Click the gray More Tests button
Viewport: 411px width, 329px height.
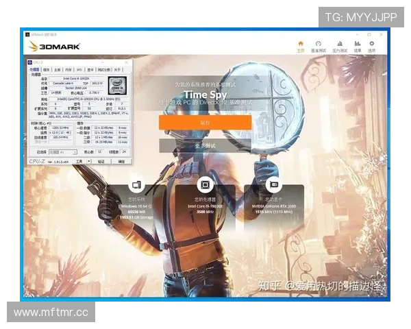[x=205, y=145]
